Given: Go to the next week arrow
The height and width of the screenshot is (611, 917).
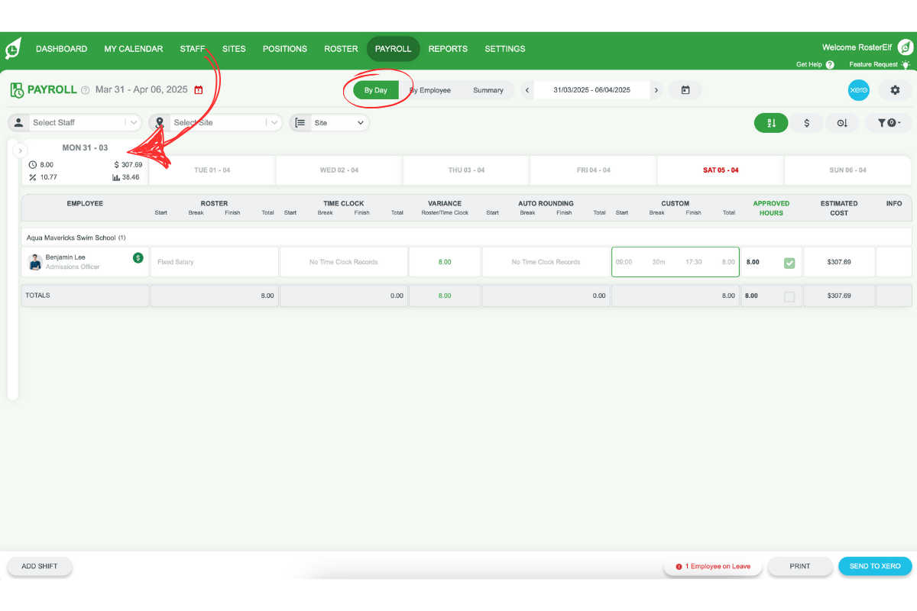Looking at the screenshot, I should point(656,90).
